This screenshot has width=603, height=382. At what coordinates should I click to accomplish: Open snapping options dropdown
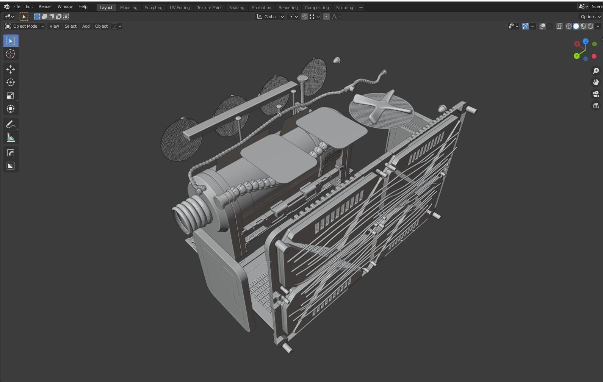[x=315, y=17]
